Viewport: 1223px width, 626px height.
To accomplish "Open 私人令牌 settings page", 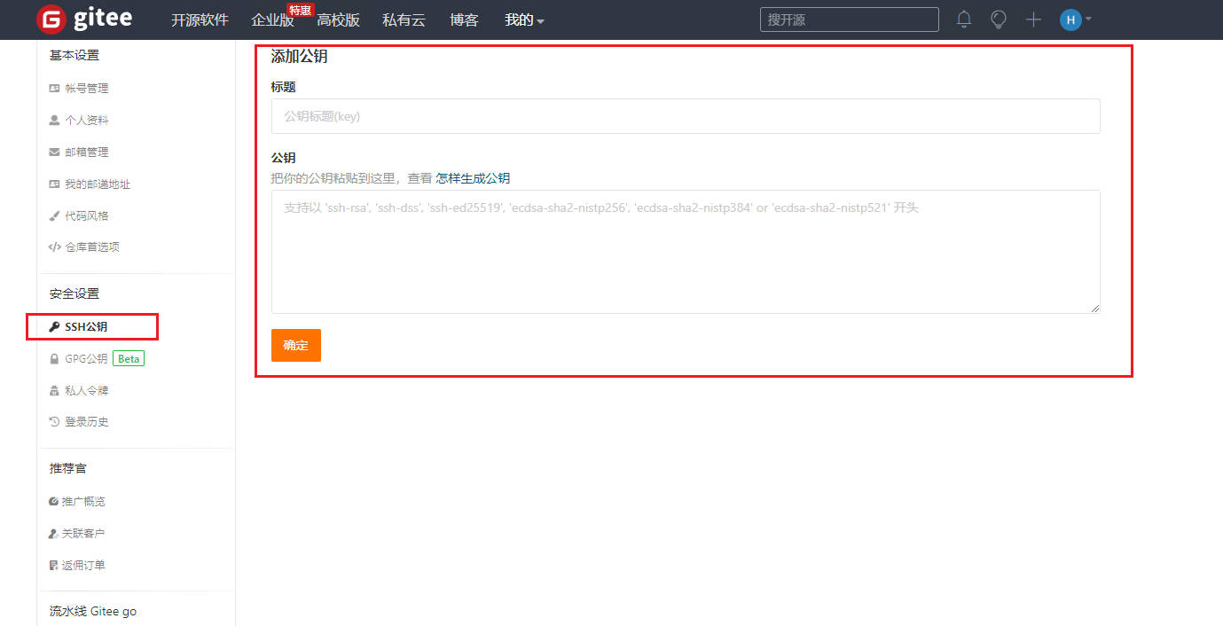I will tap(86, 391).
